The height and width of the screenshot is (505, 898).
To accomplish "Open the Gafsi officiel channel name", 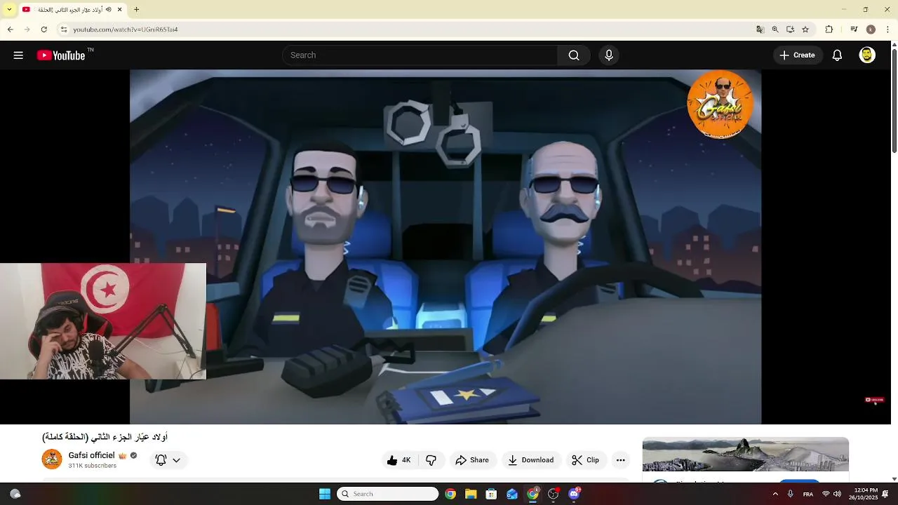I will [91, 456].
